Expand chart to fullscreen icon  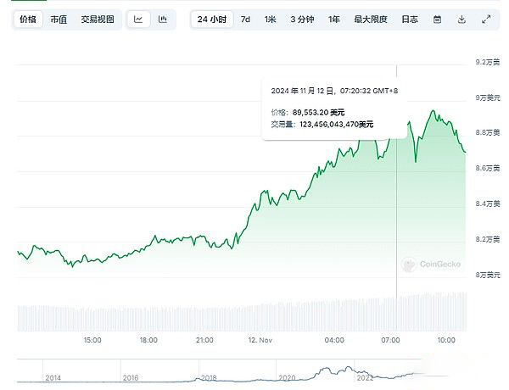tap(486, 19)
